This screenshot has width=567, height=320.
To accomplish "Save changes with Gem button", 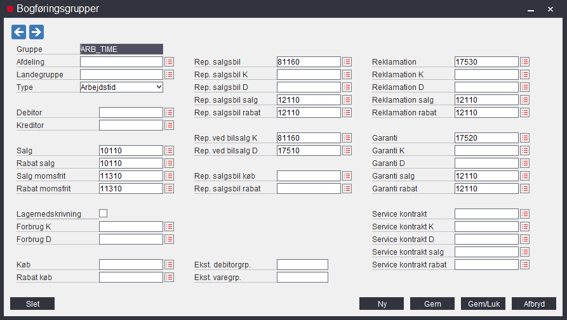I will click(432, 304).
